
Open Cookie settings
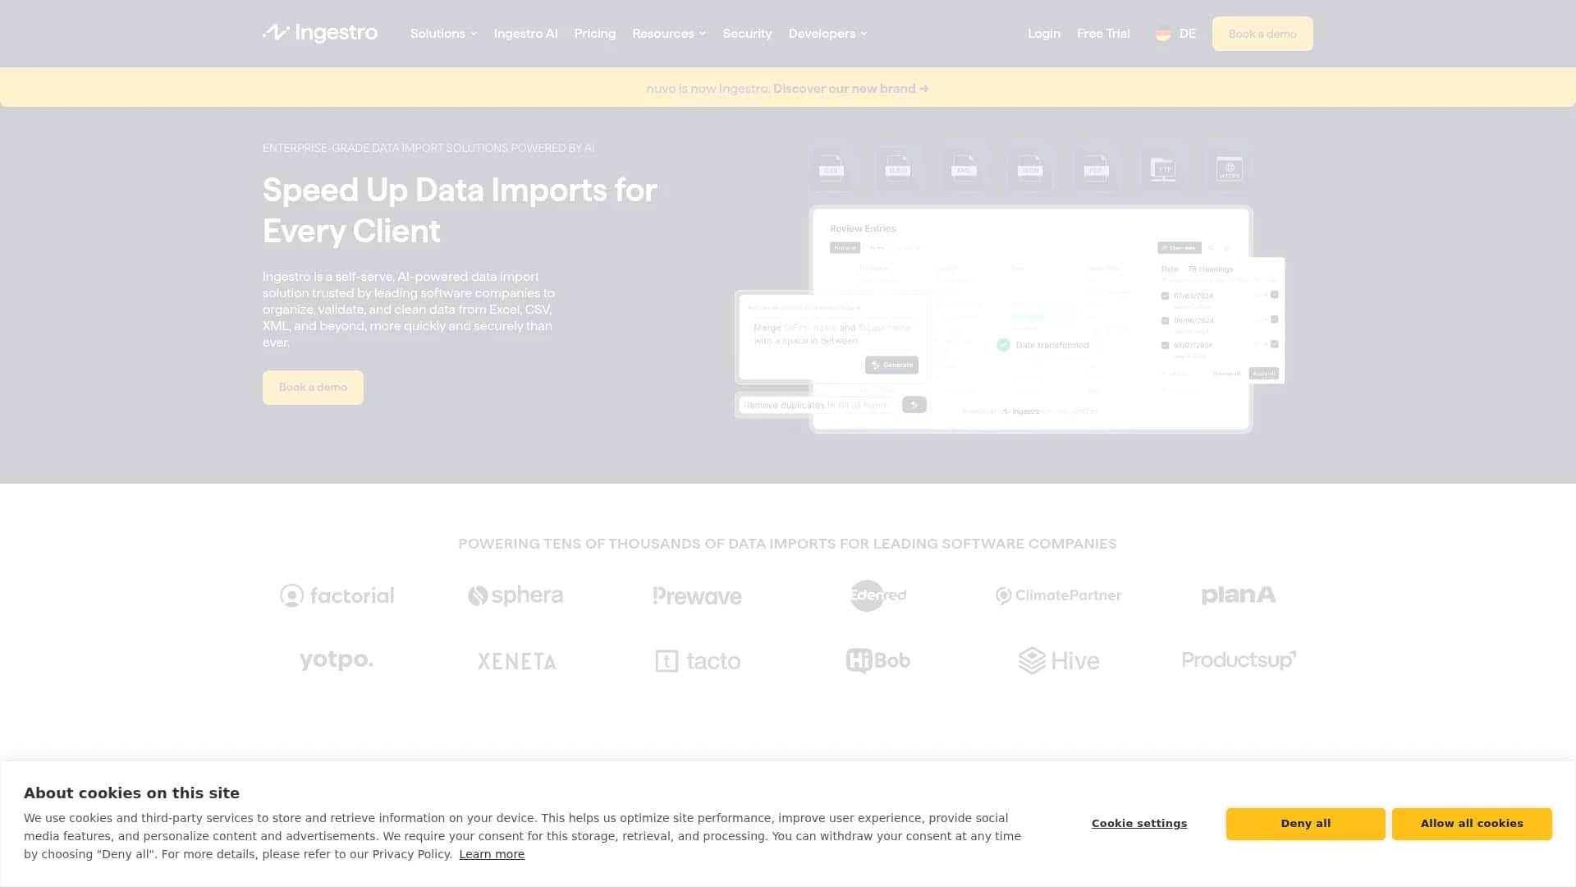pos(1139,824)
